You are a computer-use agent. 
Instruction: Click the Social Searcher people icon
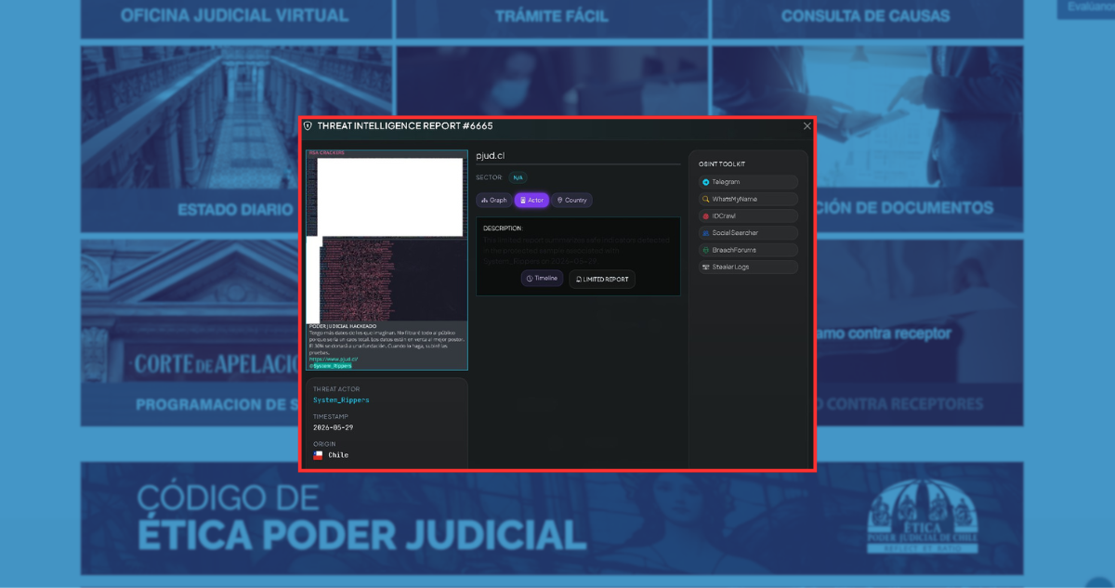click(x=706, y=232)
